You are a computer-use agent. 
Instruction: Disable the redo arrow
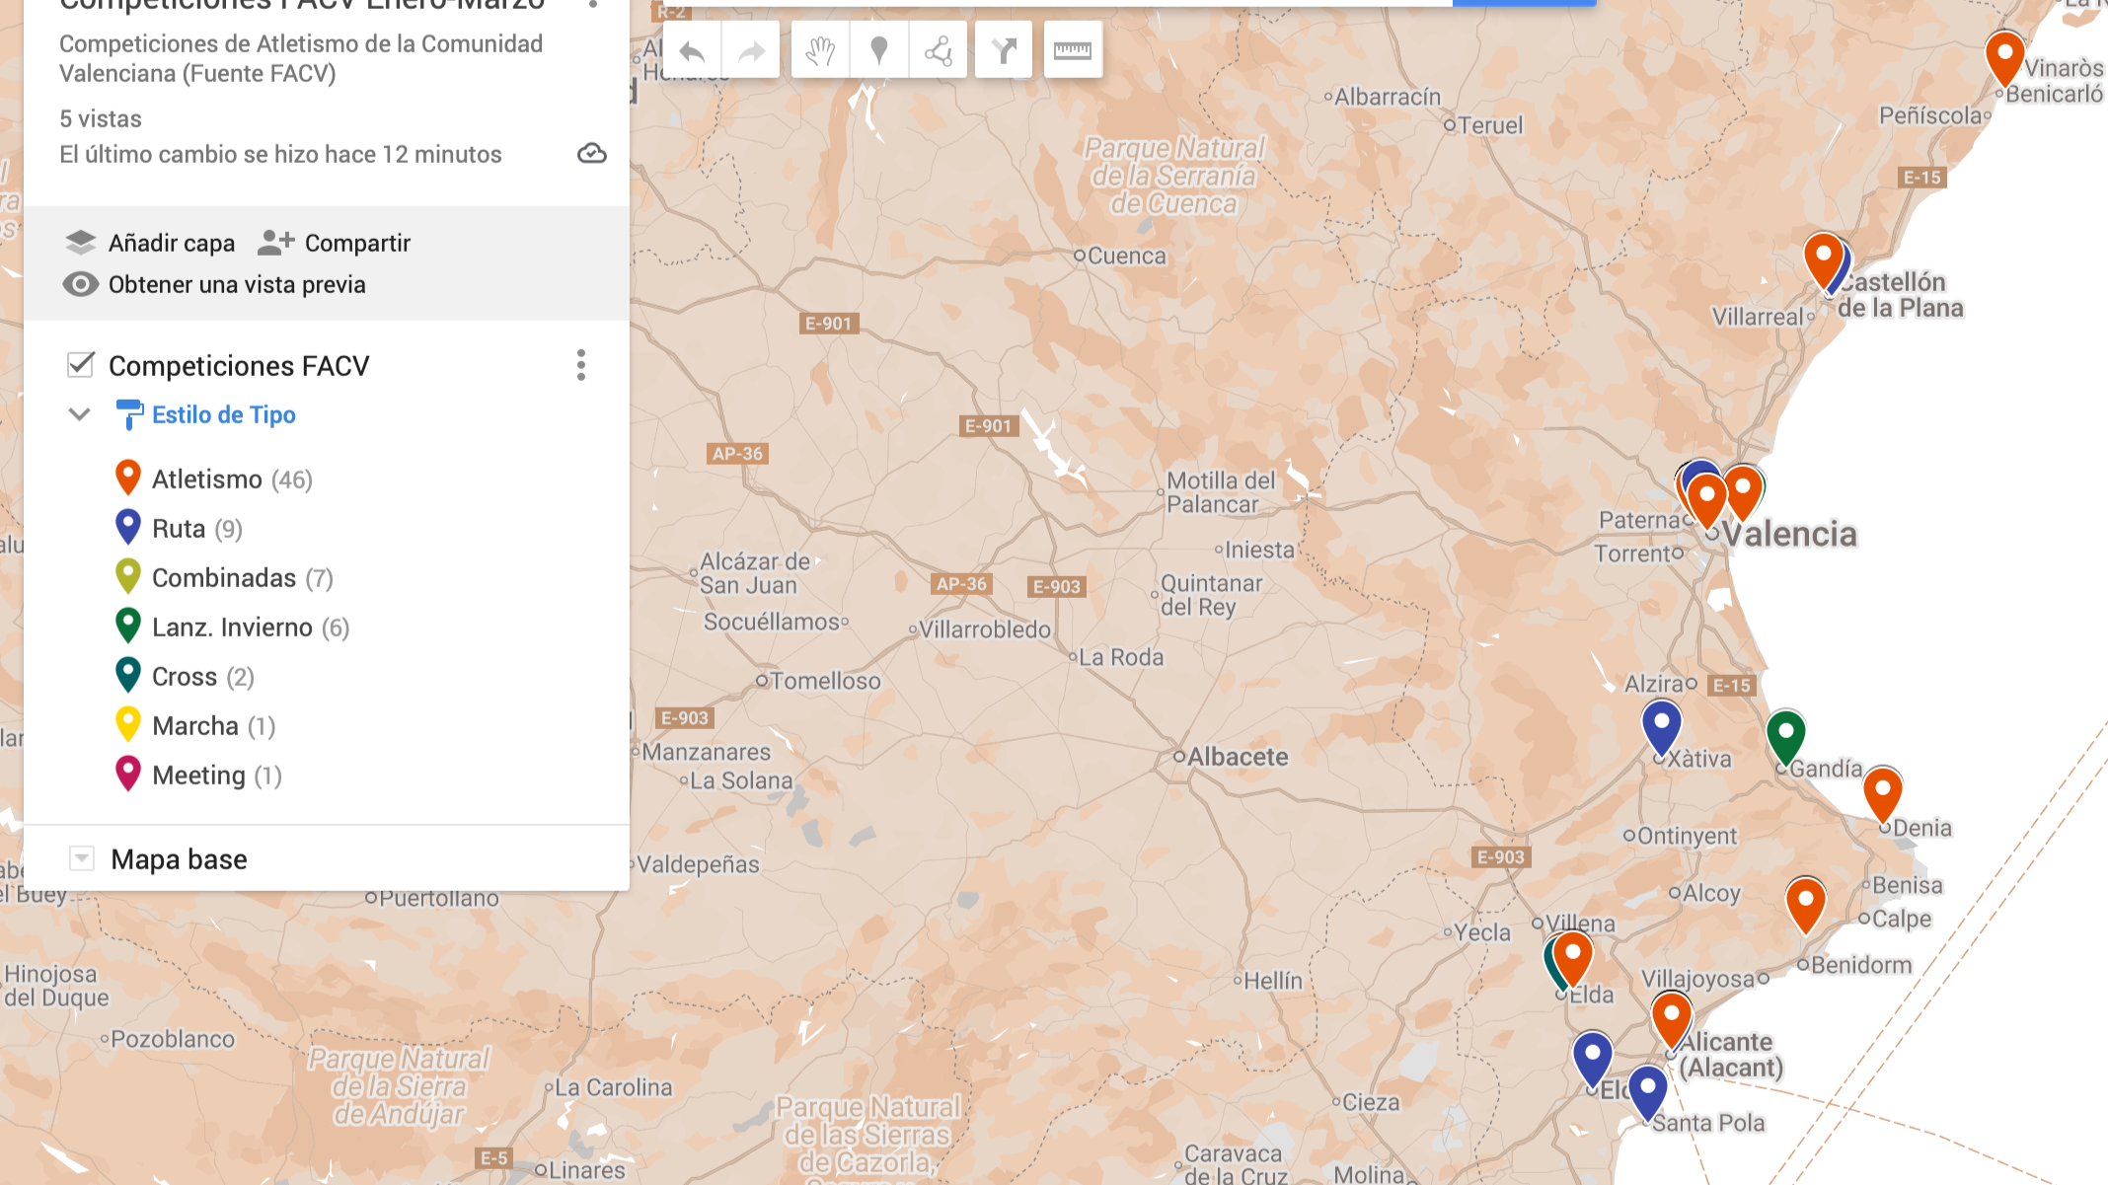pyautogui.click(x=751, y=49)
